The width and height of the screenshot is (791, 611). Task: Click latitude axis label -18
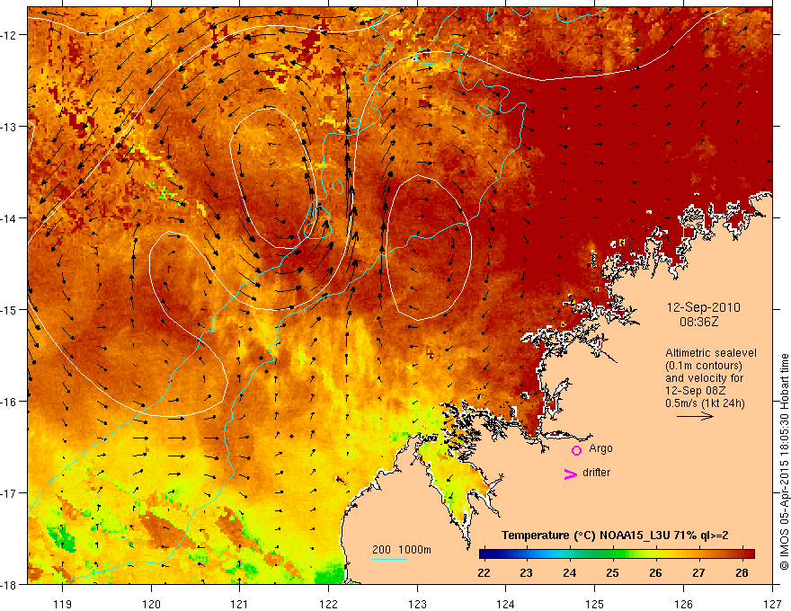pyautogui.click(x=9, y=584)
